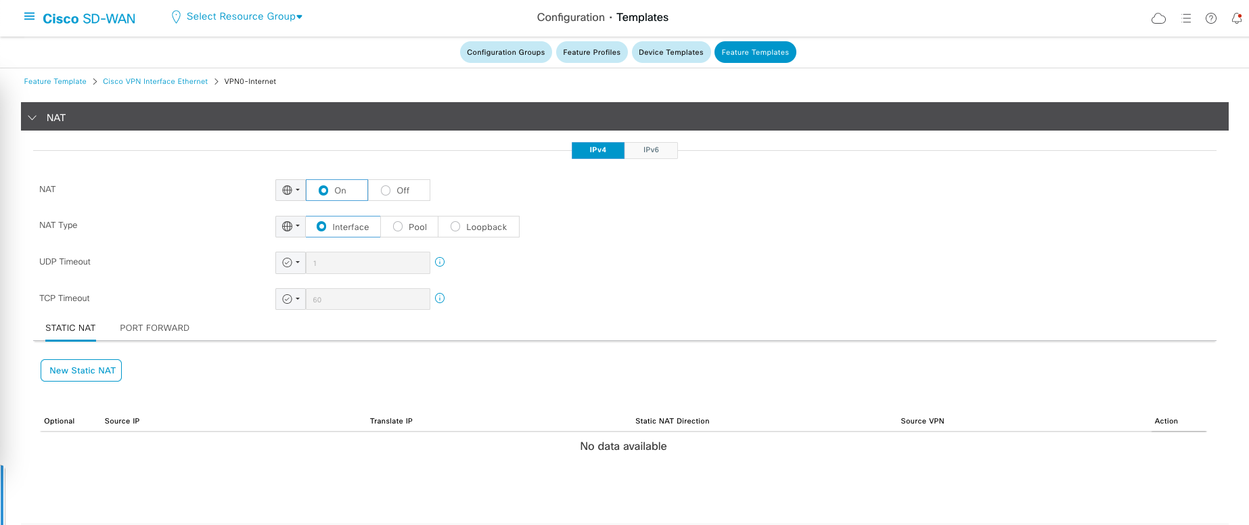The width and height of the screenshot is (1249, 525).
Task: Open the hamburger navigation menu
Action: pos(29,17)
